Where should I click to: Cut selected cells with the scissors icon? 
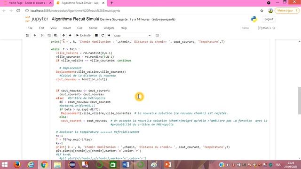[x=42, y=36]
